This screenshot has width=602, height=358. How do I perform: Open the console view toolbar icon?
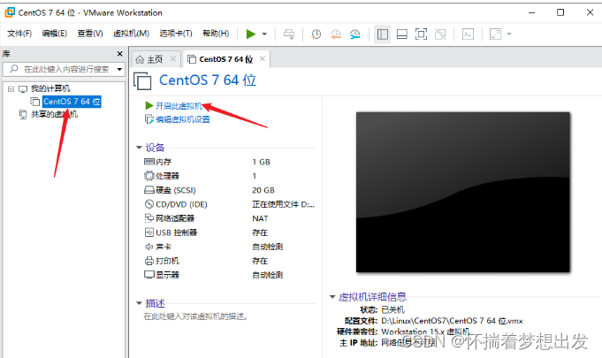pyautogui.click(x=468, y=34)
